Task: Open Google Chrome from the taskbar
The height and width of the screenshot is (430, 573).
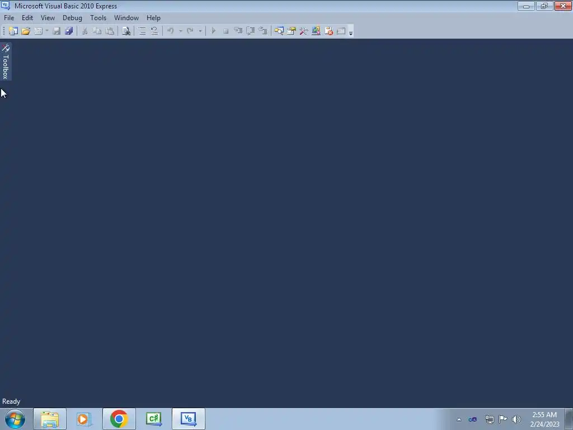Action: (119, 419)
